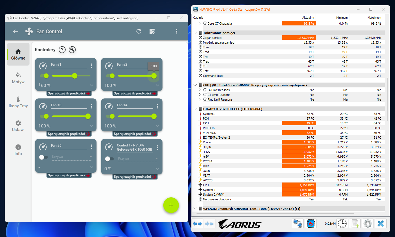Image resolution: width=395 pixels, height=237 pixels.
Task: Expand the Fan #4 card chevron
Action: (x=157, y=126)
